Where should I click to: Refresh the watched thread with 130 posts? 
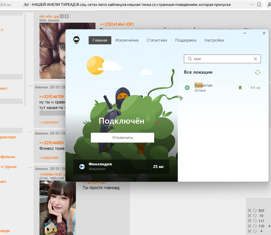[255, 226]
